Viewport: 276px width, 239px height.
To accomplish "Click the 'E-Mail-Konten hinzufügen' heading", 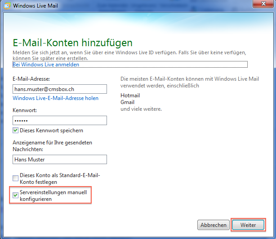I will pyautogui.click(x=72, y=43).
